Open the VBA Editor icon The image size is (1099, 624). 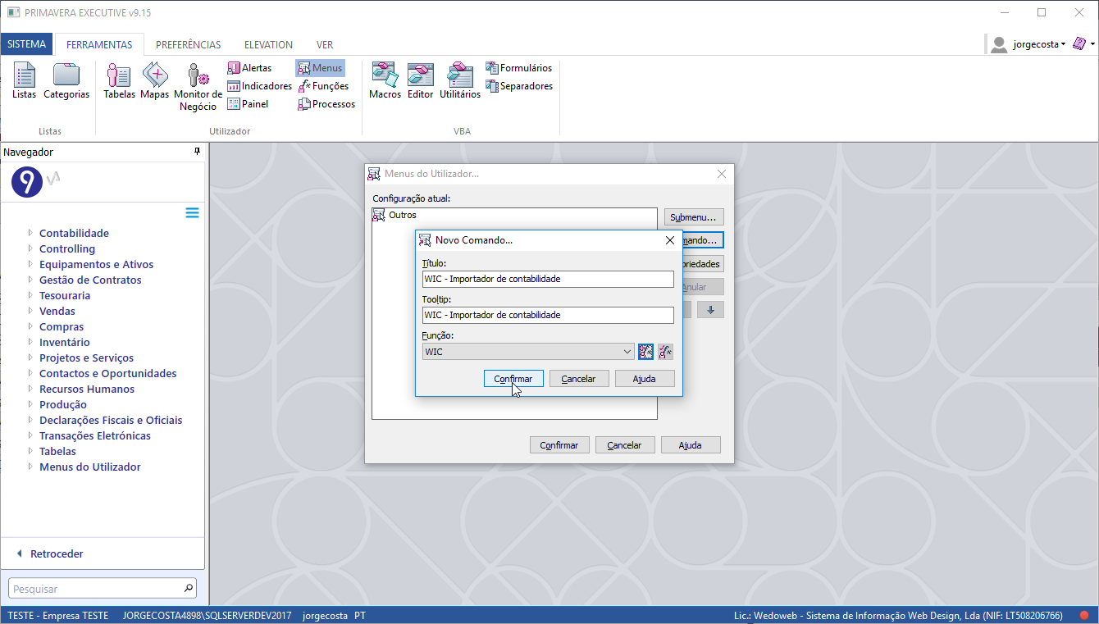click(420, 81)
